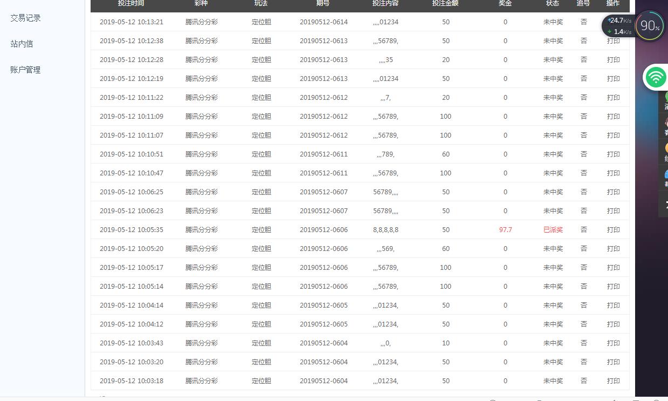This screenshot has width=668, height=401.
Task: Open 交易记录 in the left sidebar
Action: click(25, 18)
